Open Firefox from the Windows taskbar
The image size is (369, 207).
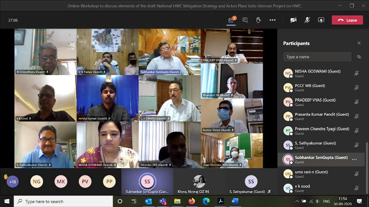coord(191,201)
